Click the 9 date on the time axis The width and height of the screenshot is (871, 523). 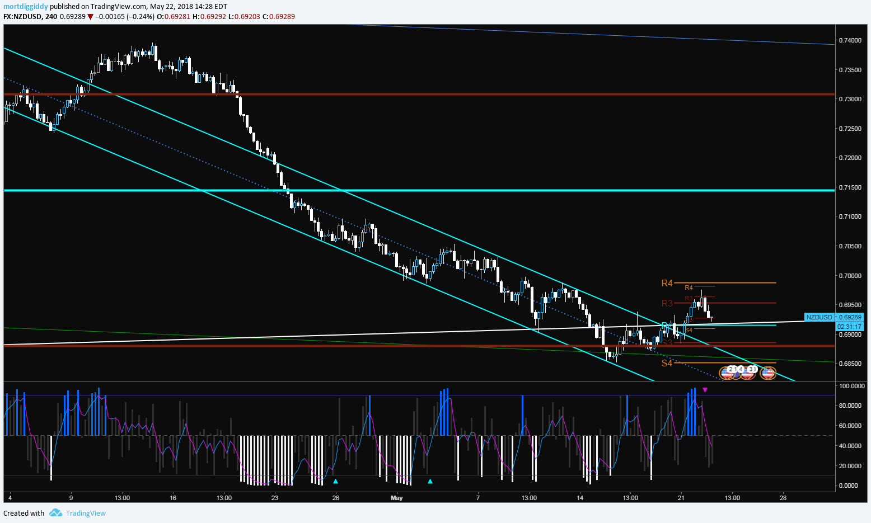[71, 498]
